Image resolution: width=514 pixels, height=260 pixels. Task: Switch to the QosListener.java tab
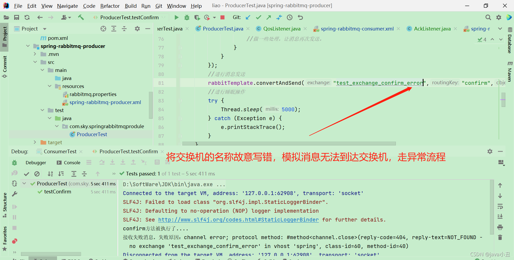pos(282,29)
